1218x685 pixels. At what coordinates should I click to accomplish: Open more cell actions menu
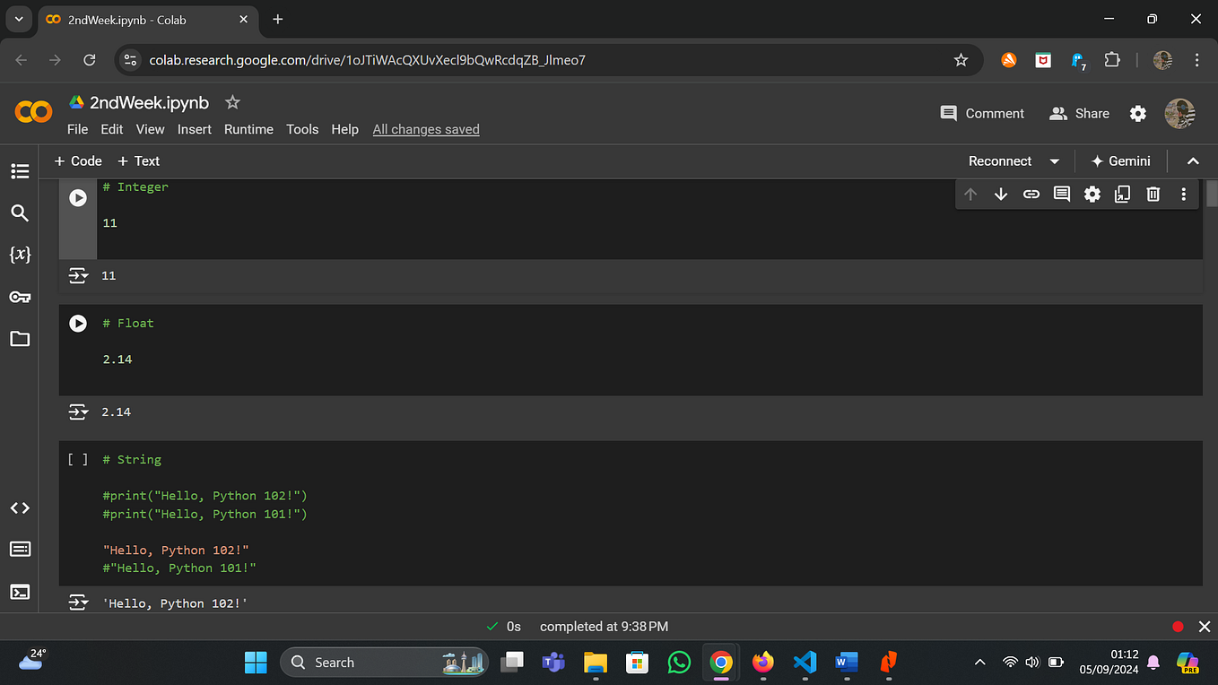click(1184, 194)
